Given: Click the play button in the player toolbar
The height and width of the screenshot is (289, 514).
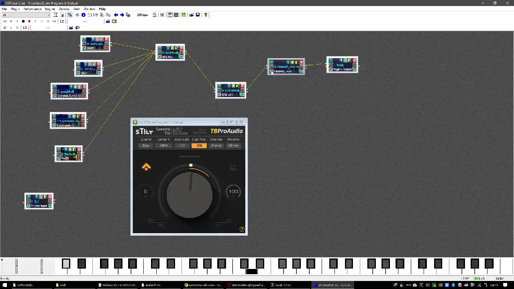Looking at the screenshot, I should click(35, 21).
